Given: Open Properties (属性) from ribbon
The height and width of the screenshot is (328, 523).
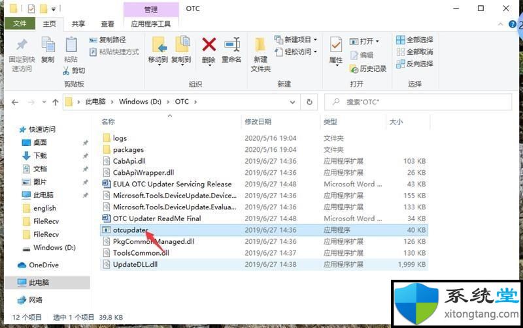Looking at the screenshot, I should tap(336, 51).
